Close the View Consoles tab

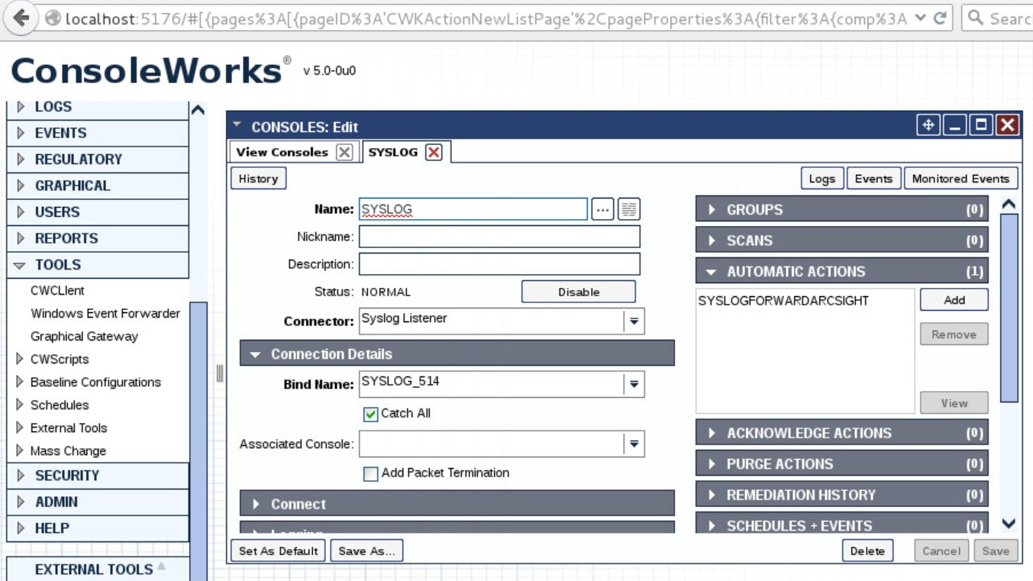344,152
